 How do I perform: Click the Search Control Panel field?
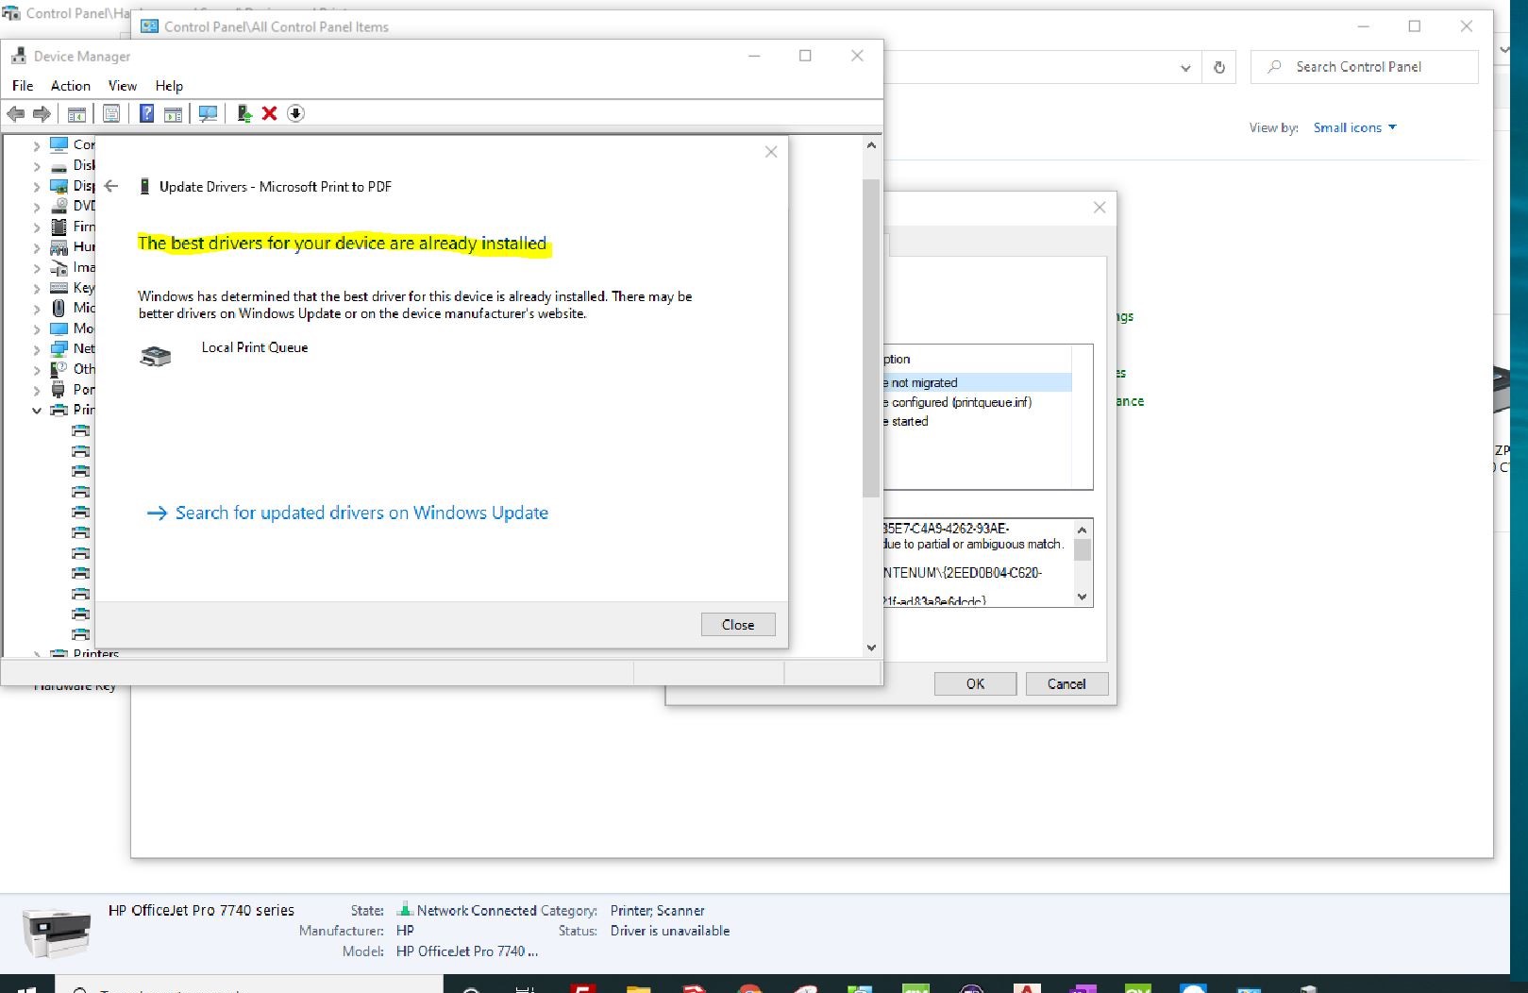(1365, 67)
